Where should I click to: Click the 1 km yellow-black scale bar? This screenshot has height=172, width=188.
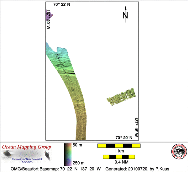click(119, 146)
